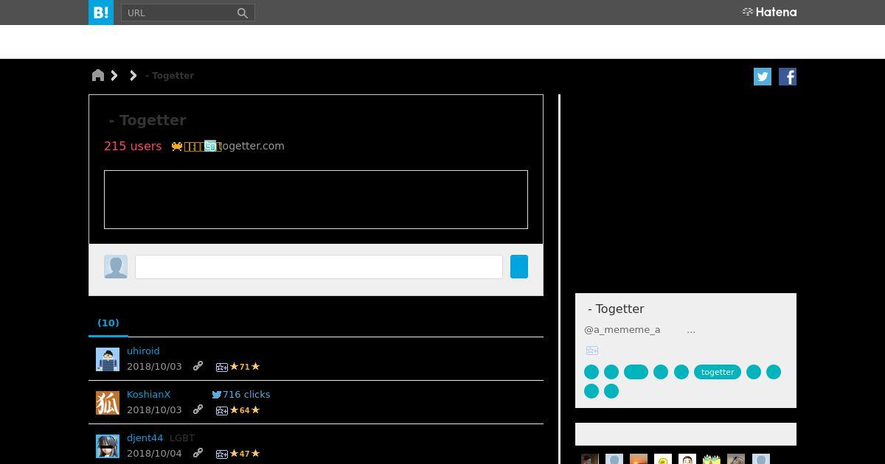Image resolution: width=885 pixels, height=464 pixels.
Task: Select the 'togetter' tag pill
Action: [x=718, y=372]
